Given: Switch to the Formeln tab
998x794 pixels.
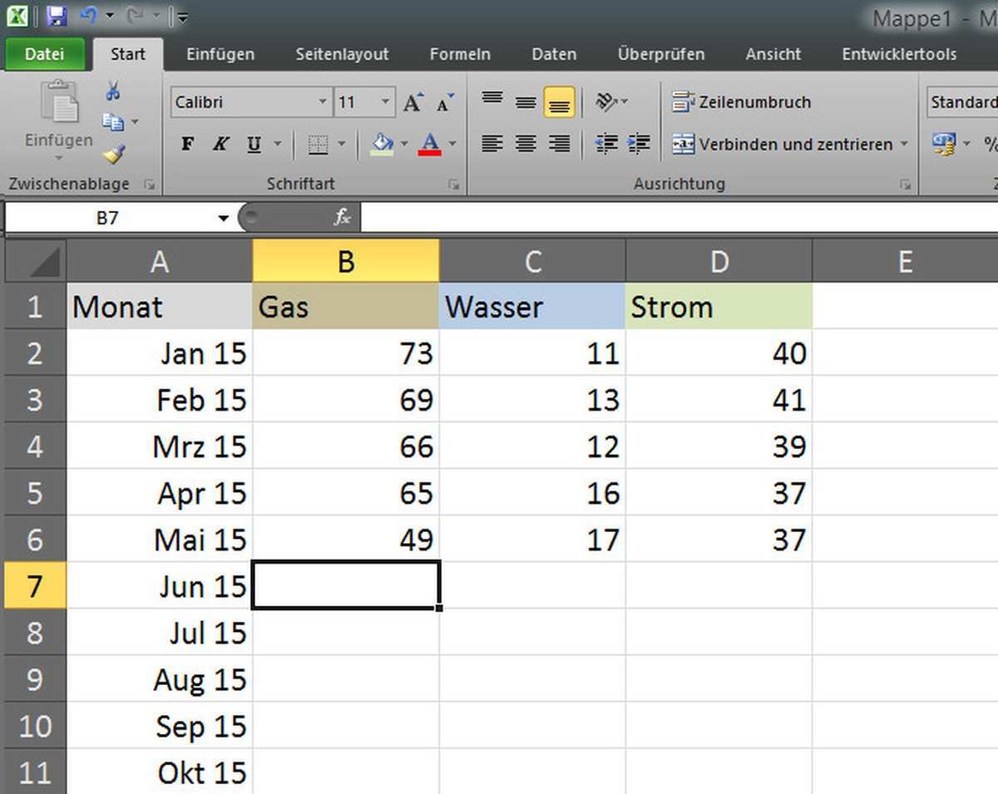Looking at the screenshot, I should (x=460, y=54).
